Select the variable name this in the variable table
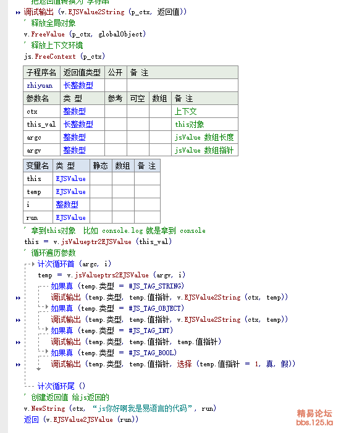This screenshot has width=341, height=433. (38, 179)
